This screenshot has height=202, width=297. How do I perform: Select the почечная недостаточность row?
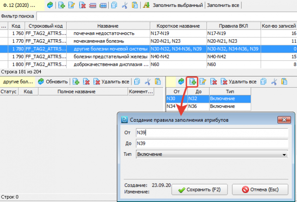[148, 33]
